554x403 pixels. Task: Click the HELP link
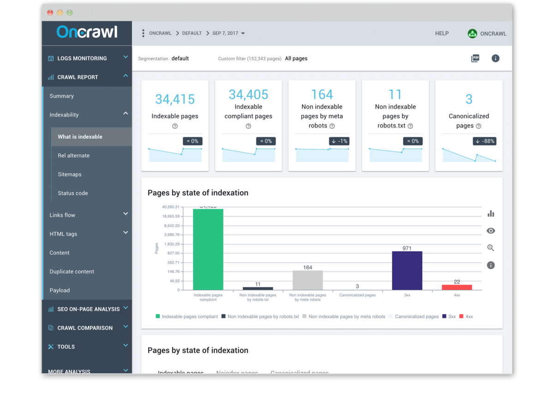[442, 33]
